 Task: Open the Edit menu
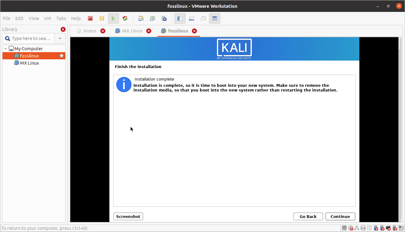click(x=19, y=18)
